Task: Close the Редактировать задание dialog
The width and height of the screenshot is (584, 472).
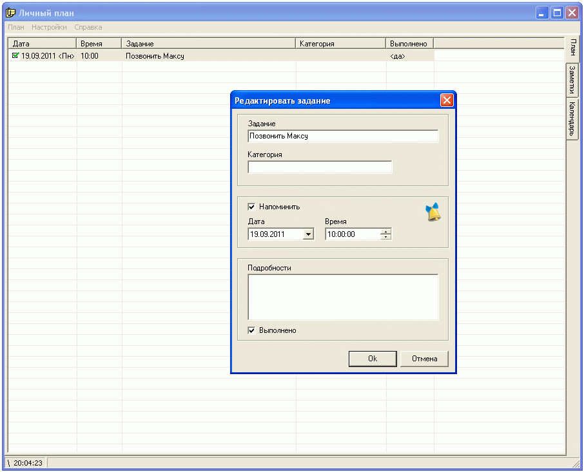Action: 447,100
